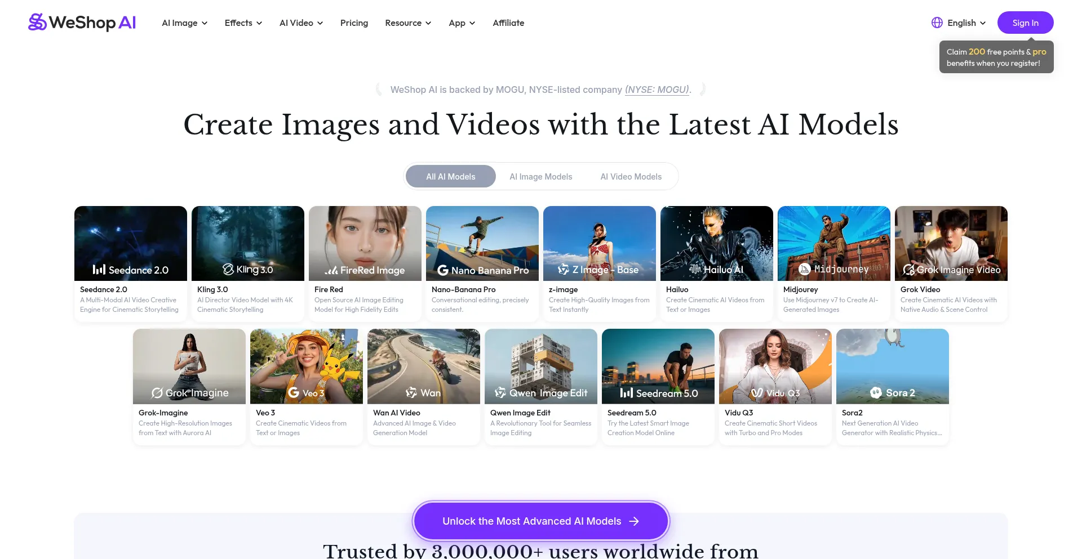Click 'Advanced AI Image & Video Generation' description

pyautogui.click(x=414, y=428)
